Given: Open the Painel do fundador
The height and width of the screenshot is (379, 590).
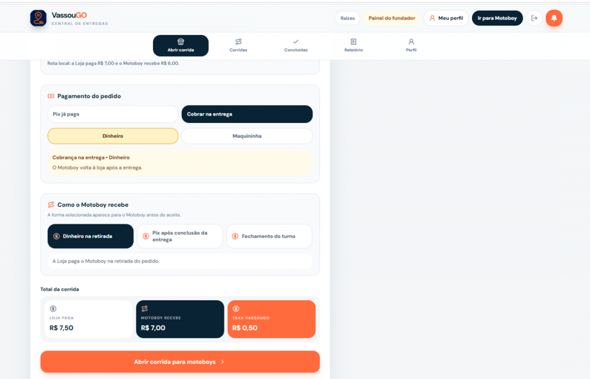Looking at the screenshot, I should tap(392, 18).
